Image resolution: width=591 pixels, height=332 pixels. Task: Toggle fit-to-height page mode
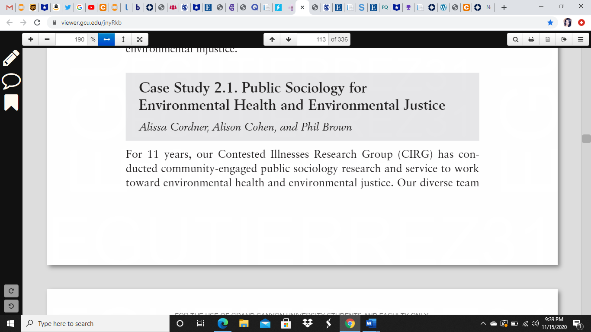point(123,39)
